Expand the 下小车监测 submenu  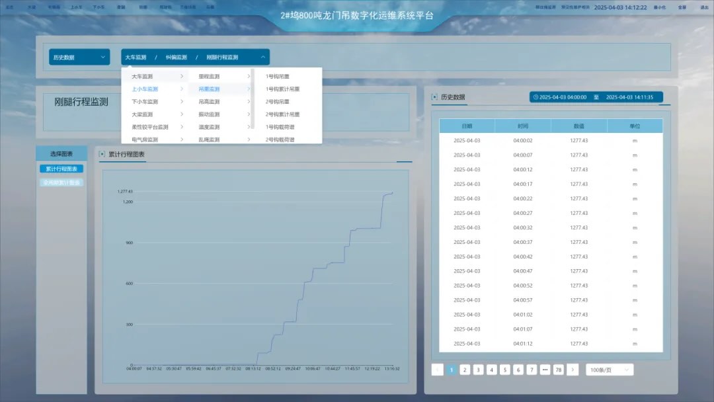(182, 102)
